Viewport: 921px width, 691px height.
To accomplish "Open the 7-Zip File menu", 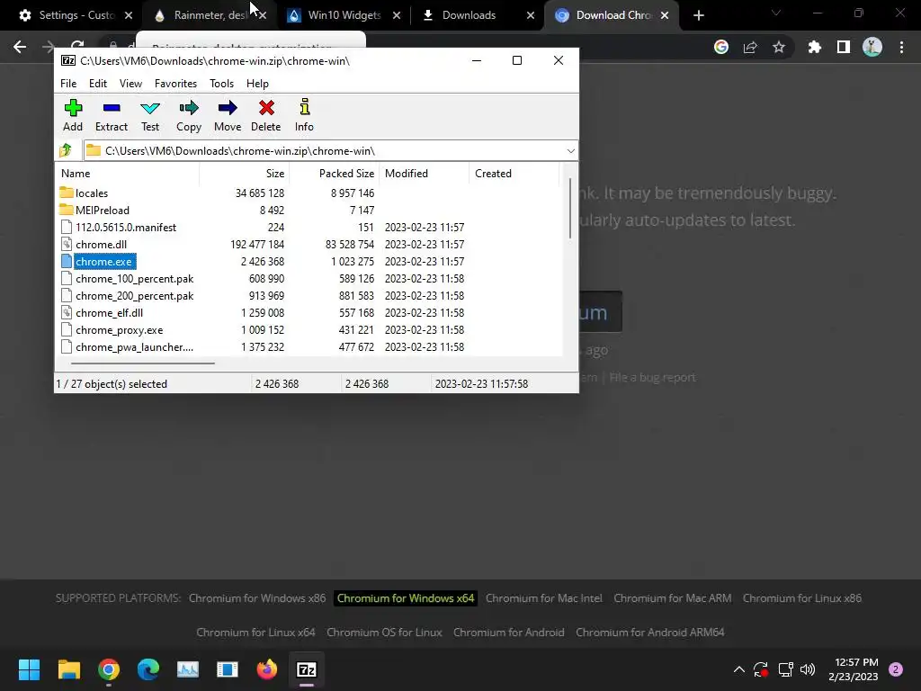I will point(68,84).
